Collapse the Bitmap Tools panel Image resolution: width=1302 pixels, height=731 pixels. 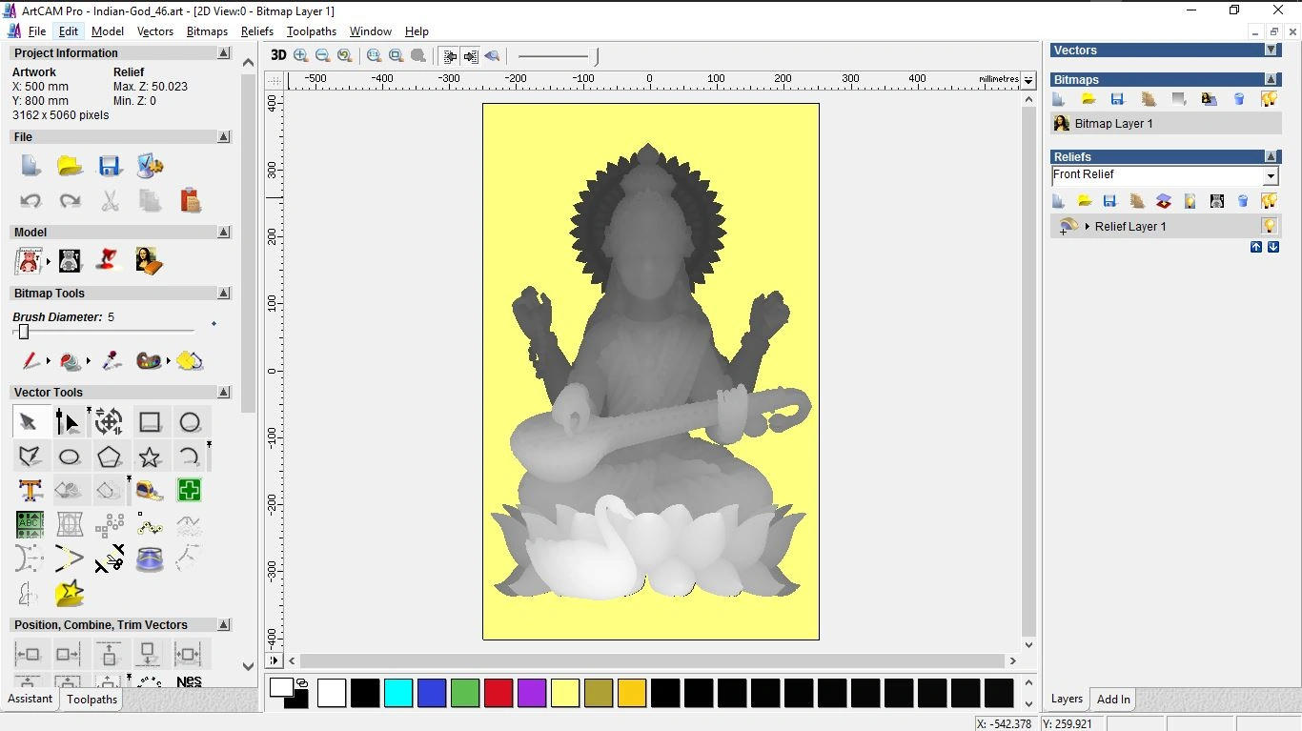coord(224,293)
